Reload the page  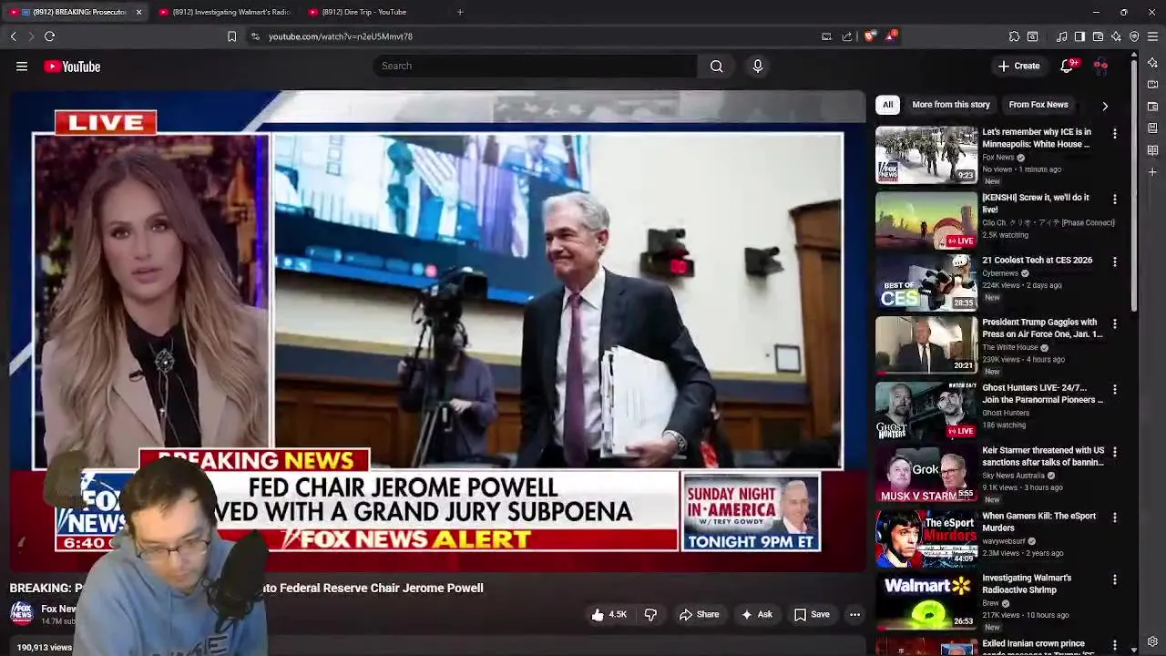[49, 36]
